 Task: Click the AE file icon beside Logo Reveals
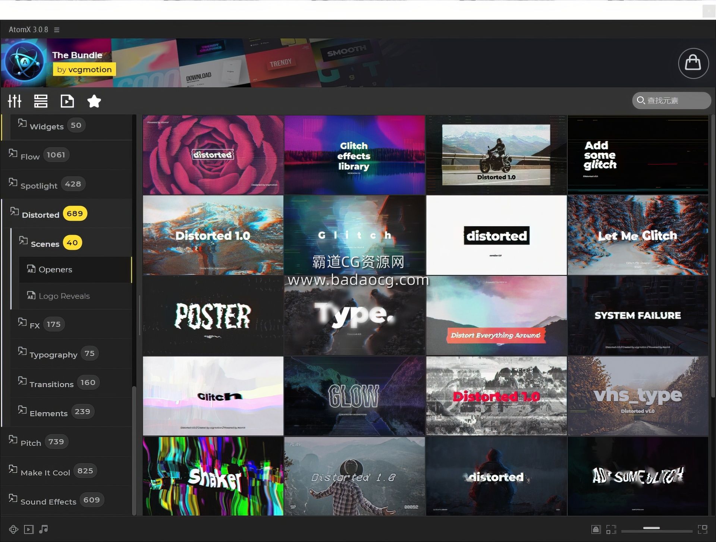coord(31,295)
